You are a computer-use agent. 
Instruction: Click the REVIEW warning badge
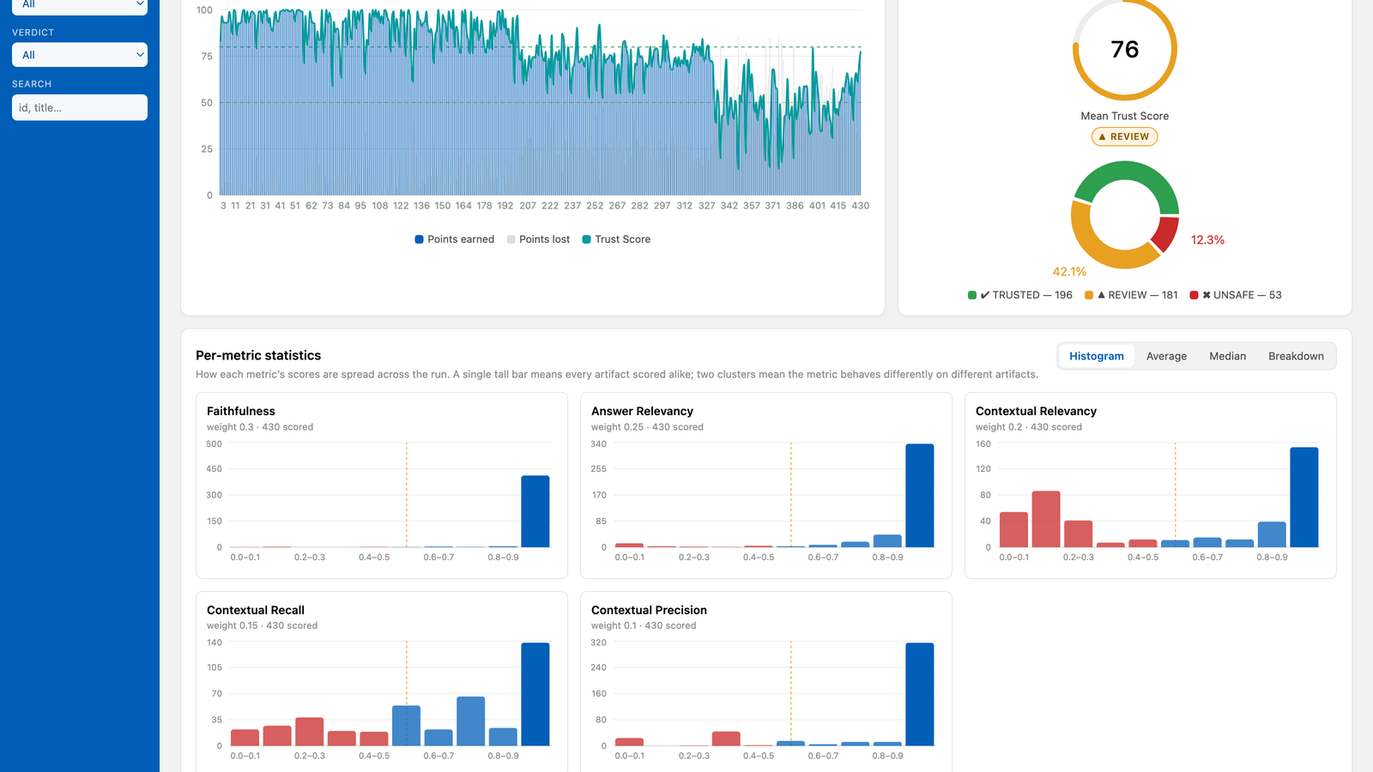point(1124,136)
